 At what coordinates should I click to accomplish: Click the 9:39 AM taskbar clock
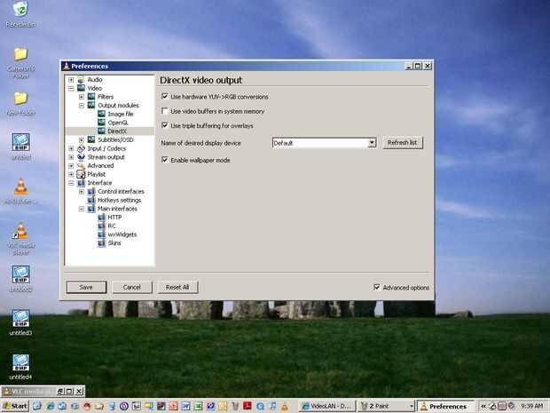coord(531,406)
